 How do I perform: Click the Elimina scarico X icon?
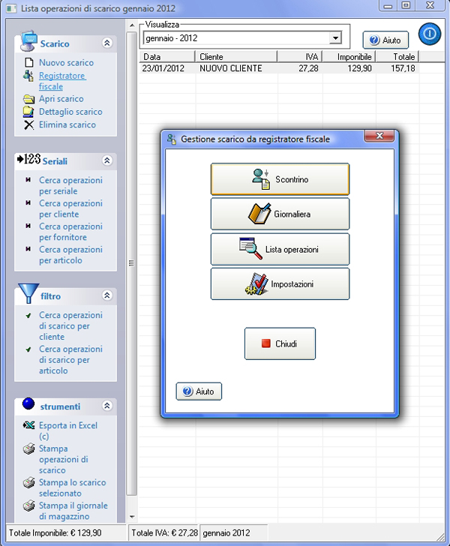coord(29,125)
